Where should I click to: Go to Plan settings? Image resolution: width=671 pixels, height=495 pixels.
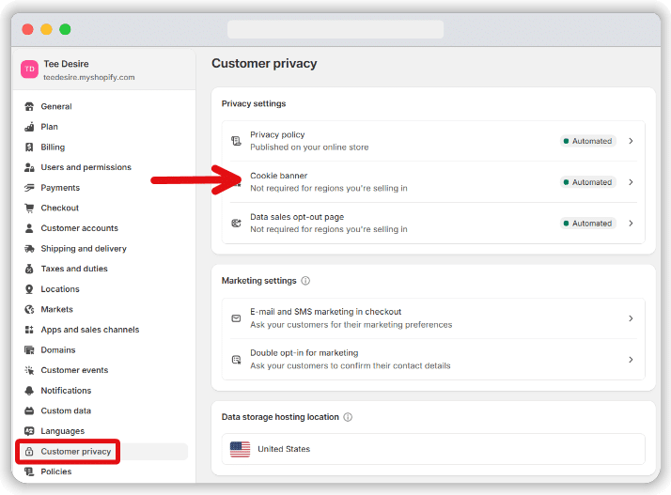49,127
